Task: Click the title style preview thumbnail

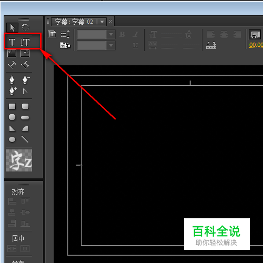Action: point(19,160)
